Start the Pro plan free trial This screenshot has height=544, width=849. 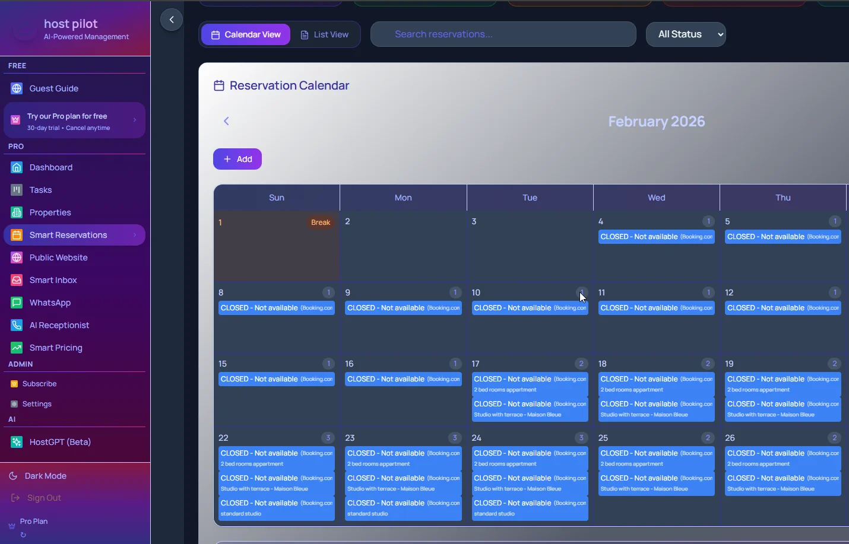pyautogui.click(x=74, y=120)
